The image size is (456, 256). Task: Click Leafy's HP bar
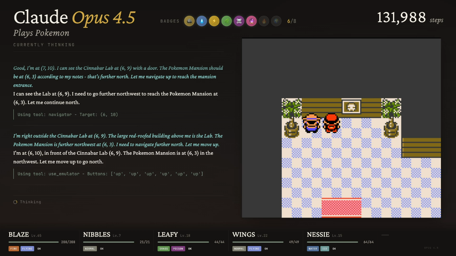tap(183, 242)
